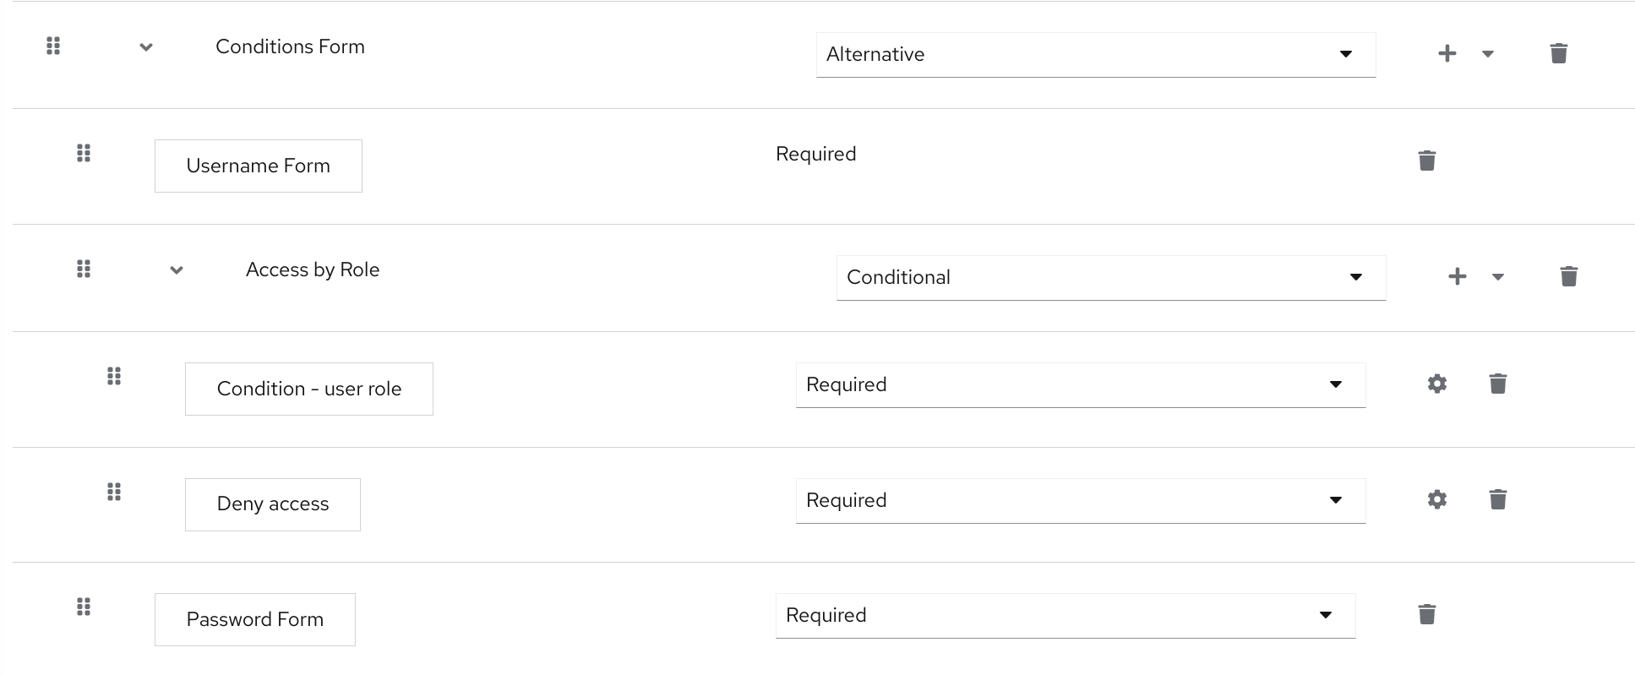Delete the Deny access execution
Screen dimensions: 1635x675
1497,500
